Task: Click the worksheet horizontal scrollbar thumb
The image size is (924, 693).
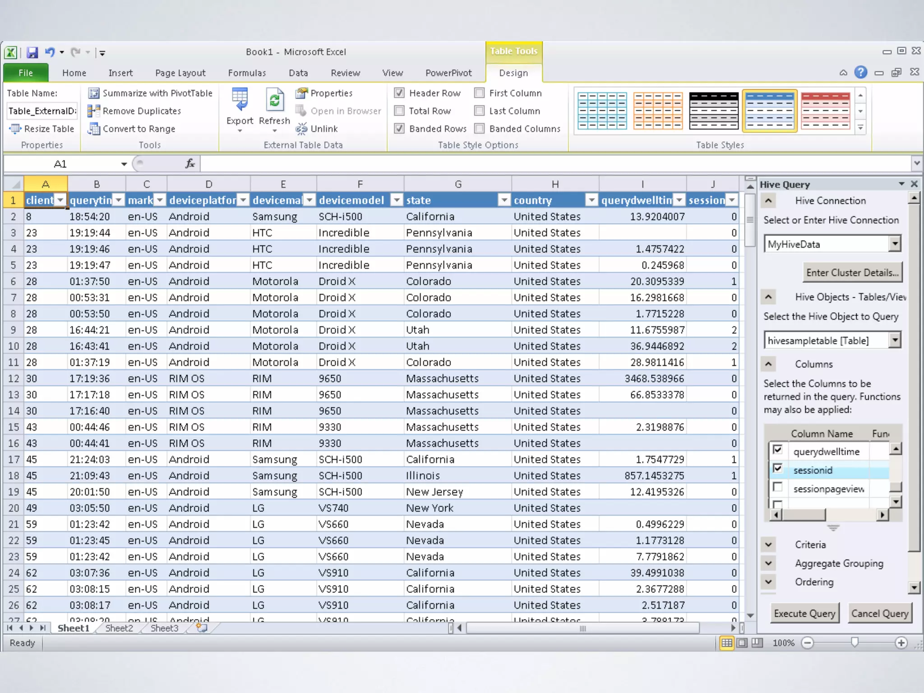Action: pos(582,628)
